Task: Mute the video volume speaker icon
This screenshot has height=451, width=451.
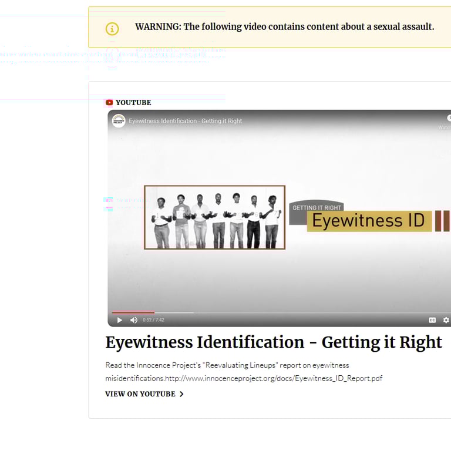Action: coord(134,320)
